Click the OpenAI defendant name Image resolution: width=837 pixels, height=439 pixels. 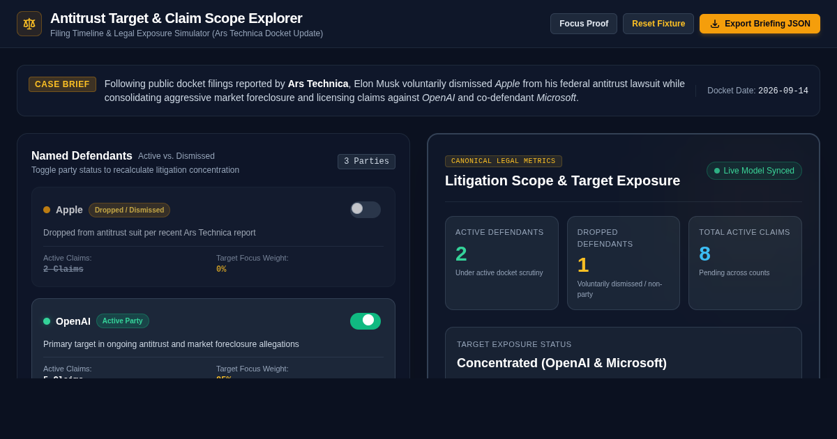pyautogui.click(x=73, y=321)
